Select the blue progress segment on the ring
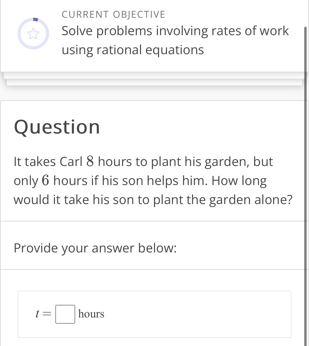Screen dimensions: 309x346 (x=36, y=19)
